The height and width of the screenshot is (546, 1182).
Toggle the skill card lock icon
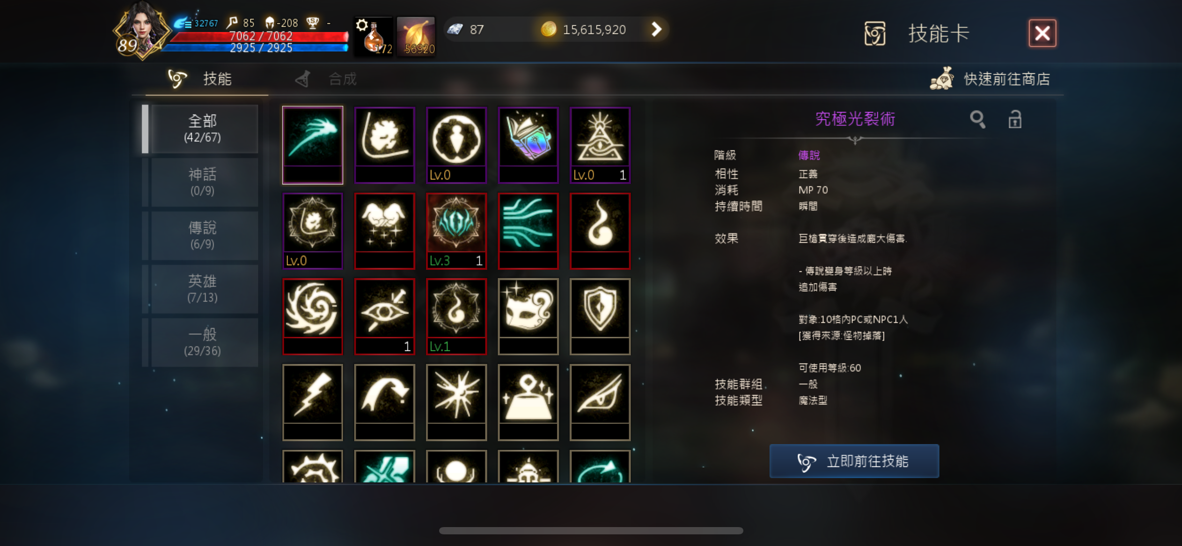[1015, 119]
